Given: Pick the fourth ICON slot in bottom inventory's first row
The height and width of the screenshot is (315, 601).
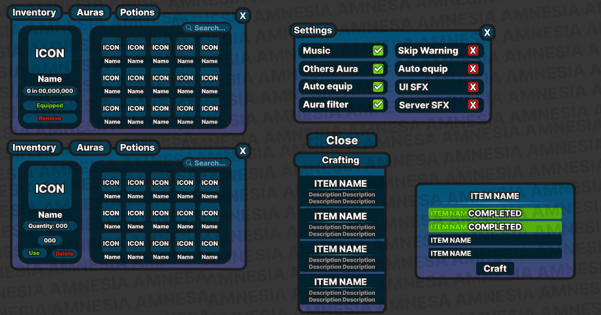Looking at the screenshot, I should tap(185, 182).
